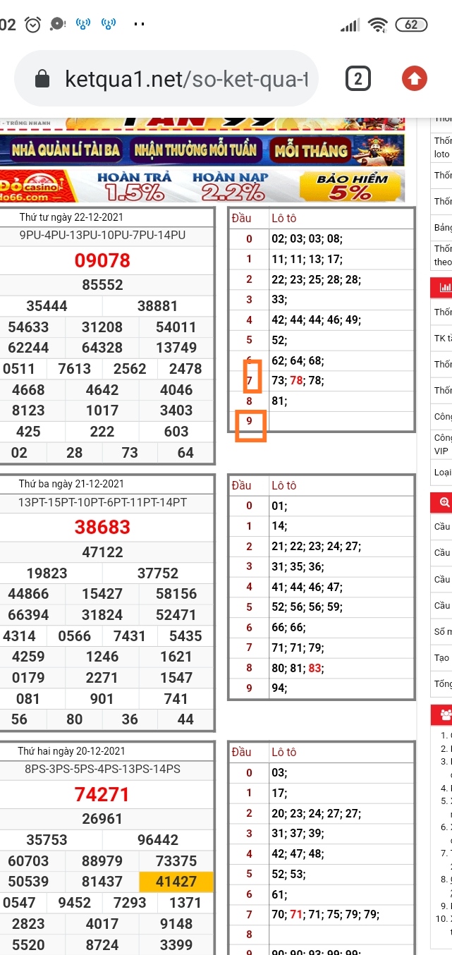Tap the casino logo in the banner
Image resolution: width=452 pixels, height=955 pixels.
click(x=34, y=187)
